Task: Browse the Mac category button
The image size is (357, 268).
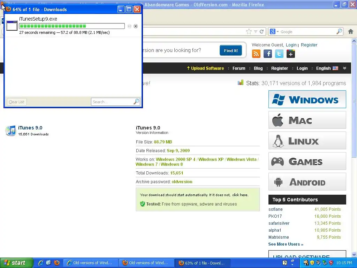Action: pos(307,120)
